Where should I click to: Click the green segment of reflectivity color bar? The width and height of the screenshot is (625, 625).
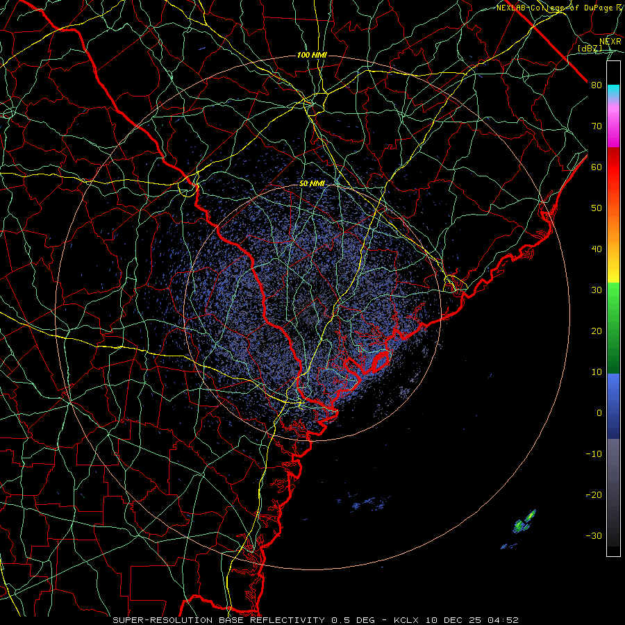click(613, 328)
